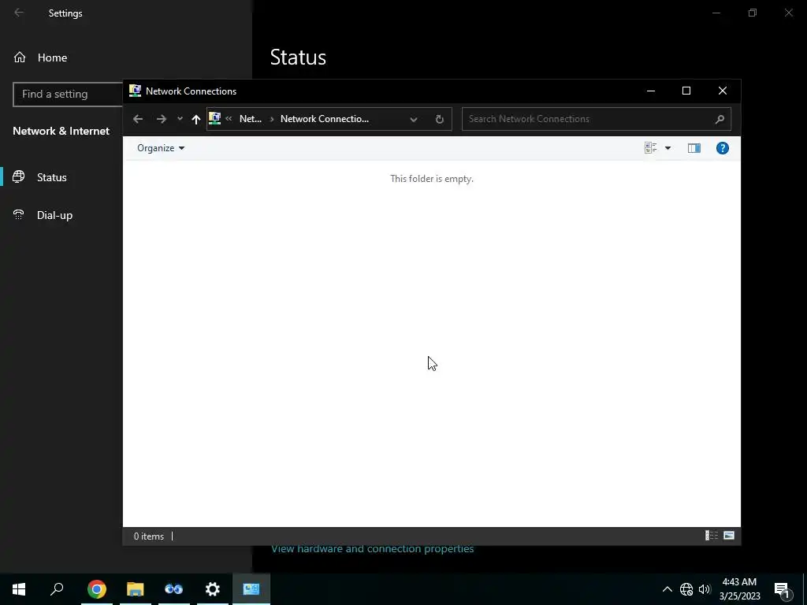This screenshot has width=807, height=605.
Task: Close the Network Connections window
Action: 722,91
